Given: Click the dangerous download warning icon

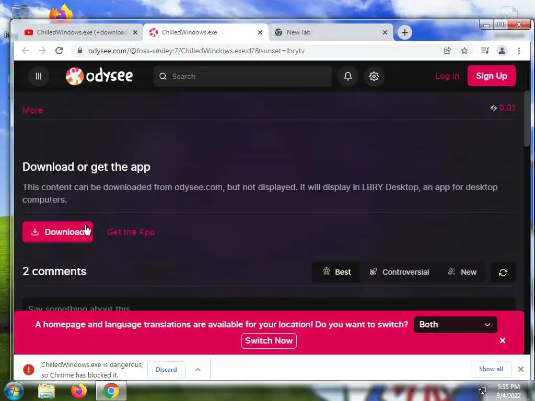Looking at the screenshot, I should [x=29, y=369].
